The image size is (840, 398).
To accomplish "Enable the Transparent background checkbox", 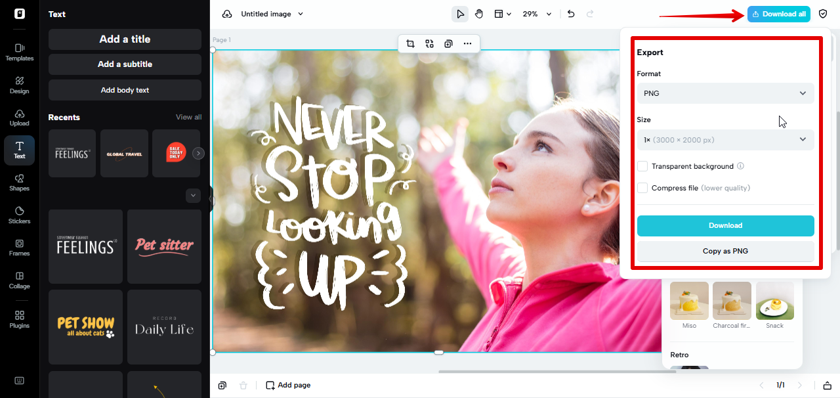I will coord(642,166).
